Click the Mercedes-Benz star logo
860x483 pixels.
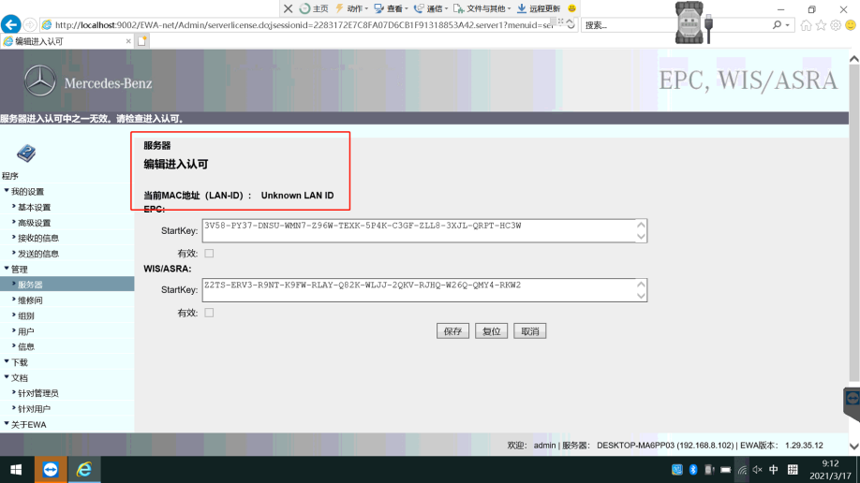(x=40, y=81)
